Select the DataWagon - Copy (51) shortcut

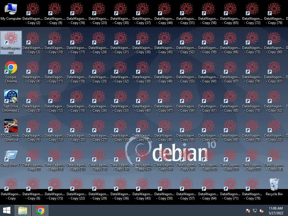pyautogui.click(x=186, y=13)
